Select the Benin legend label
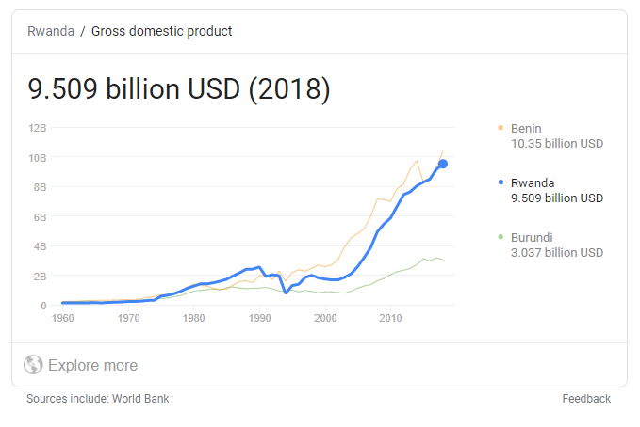 click(526, 128)
